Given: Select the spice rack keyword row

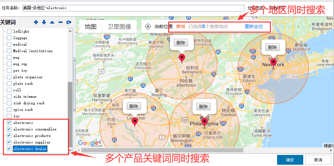Looking at the screenshot, I should pos(23,110).
